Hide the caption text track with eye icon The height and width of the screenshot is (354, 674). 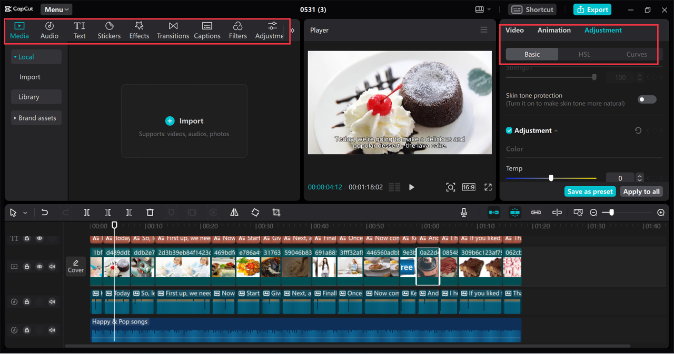click(x=39, y=238)
